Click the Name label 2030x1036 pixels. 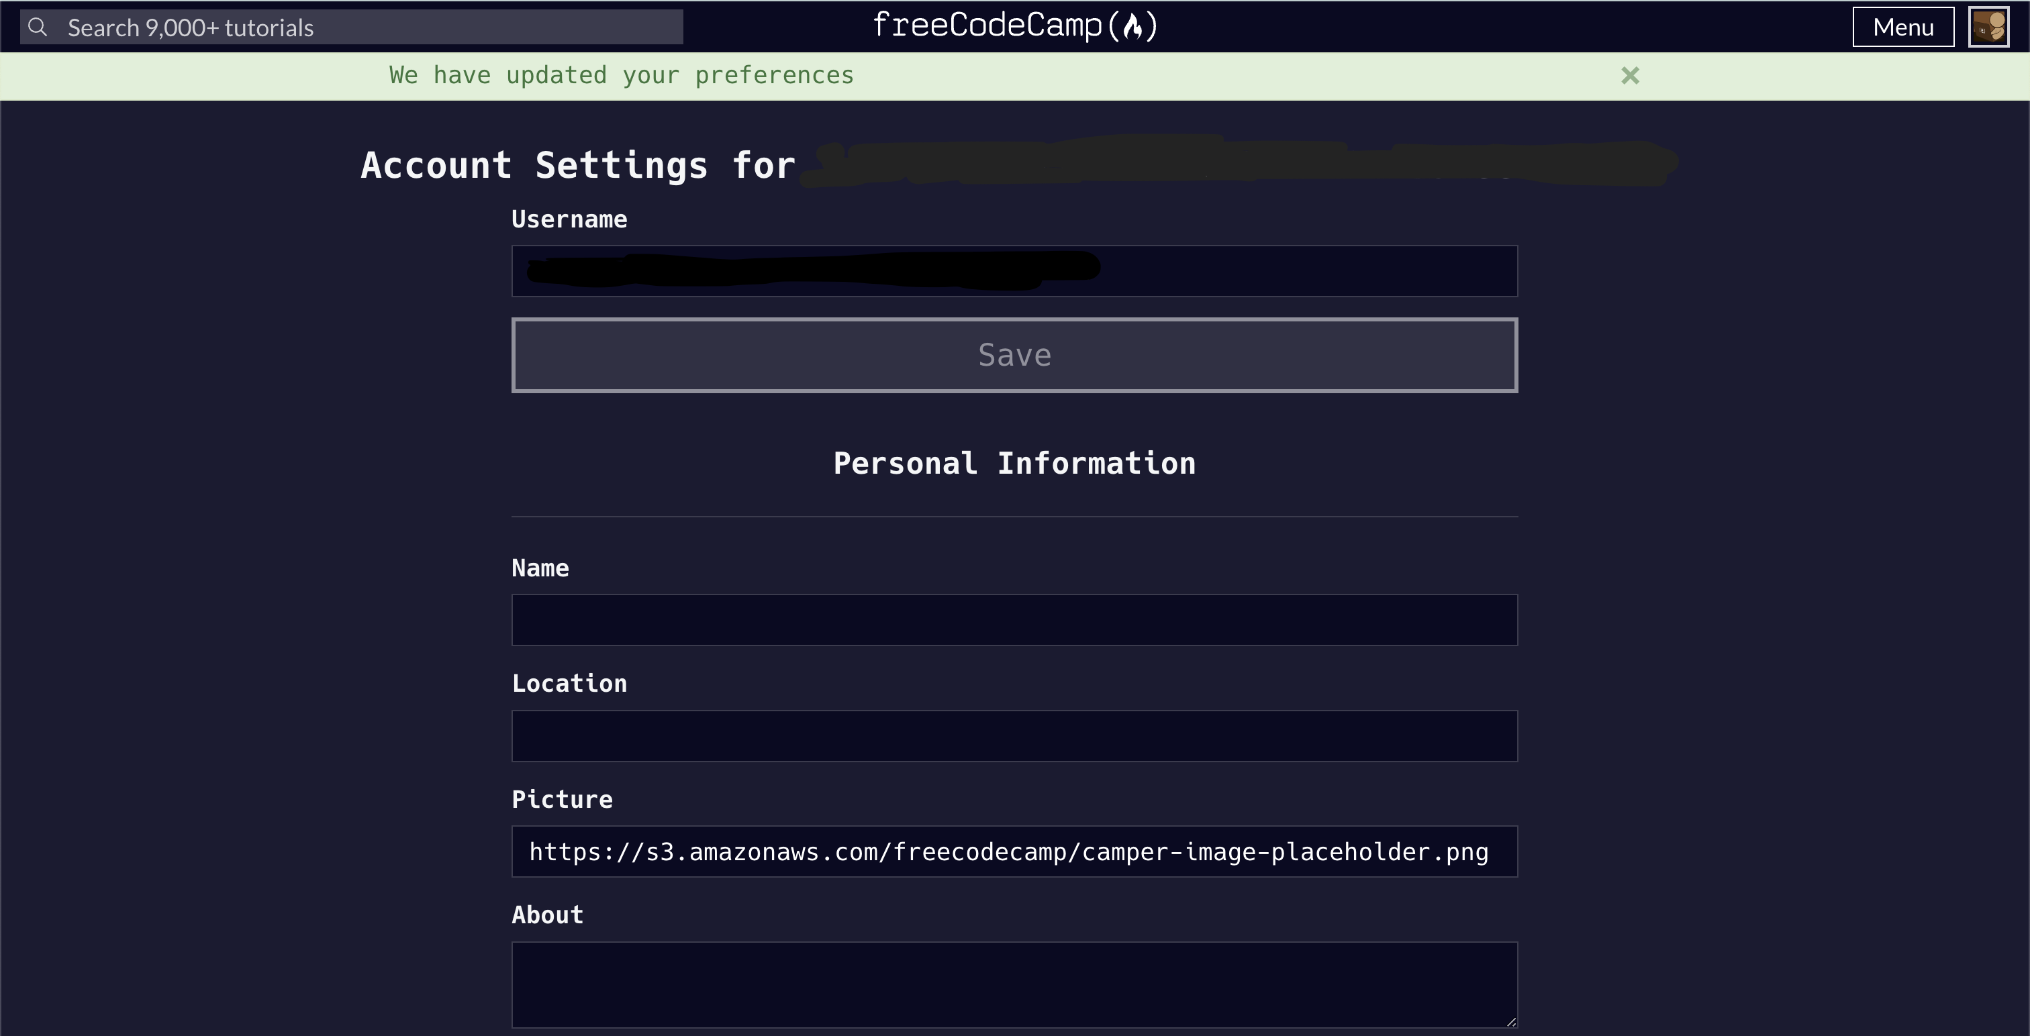click(540, 568)
